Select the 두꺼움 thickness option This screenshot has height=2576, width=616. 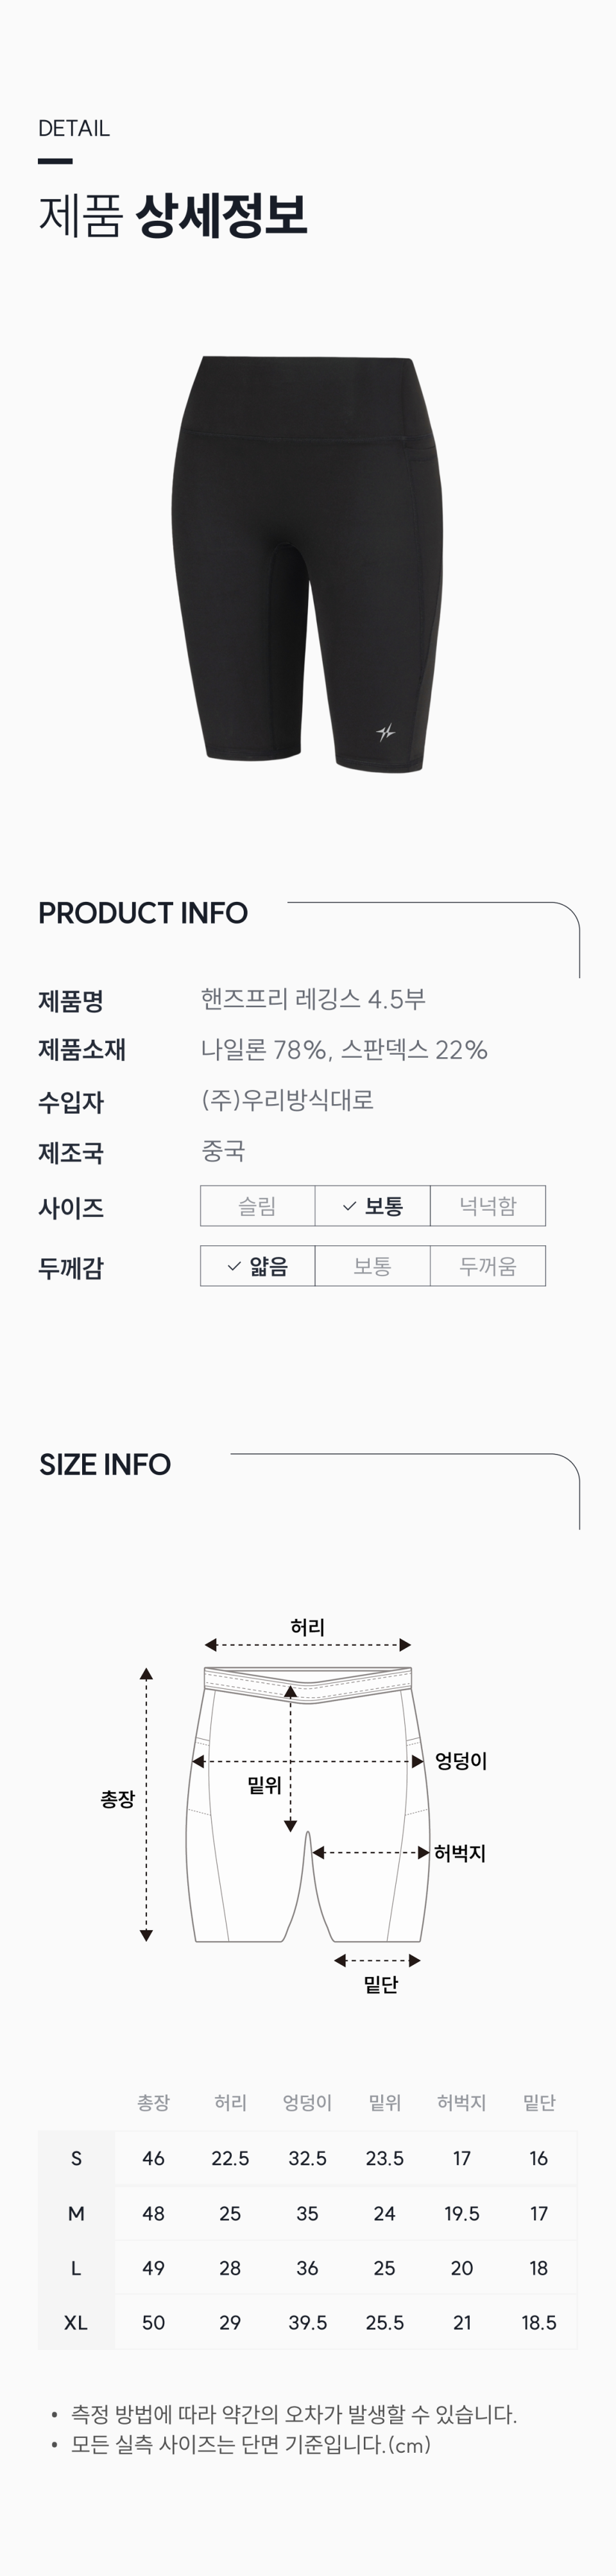488,1266
